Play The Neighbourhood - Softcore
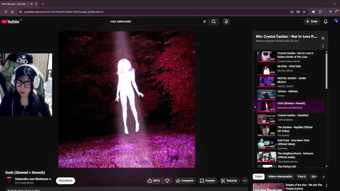 click(x=289, y=157)
